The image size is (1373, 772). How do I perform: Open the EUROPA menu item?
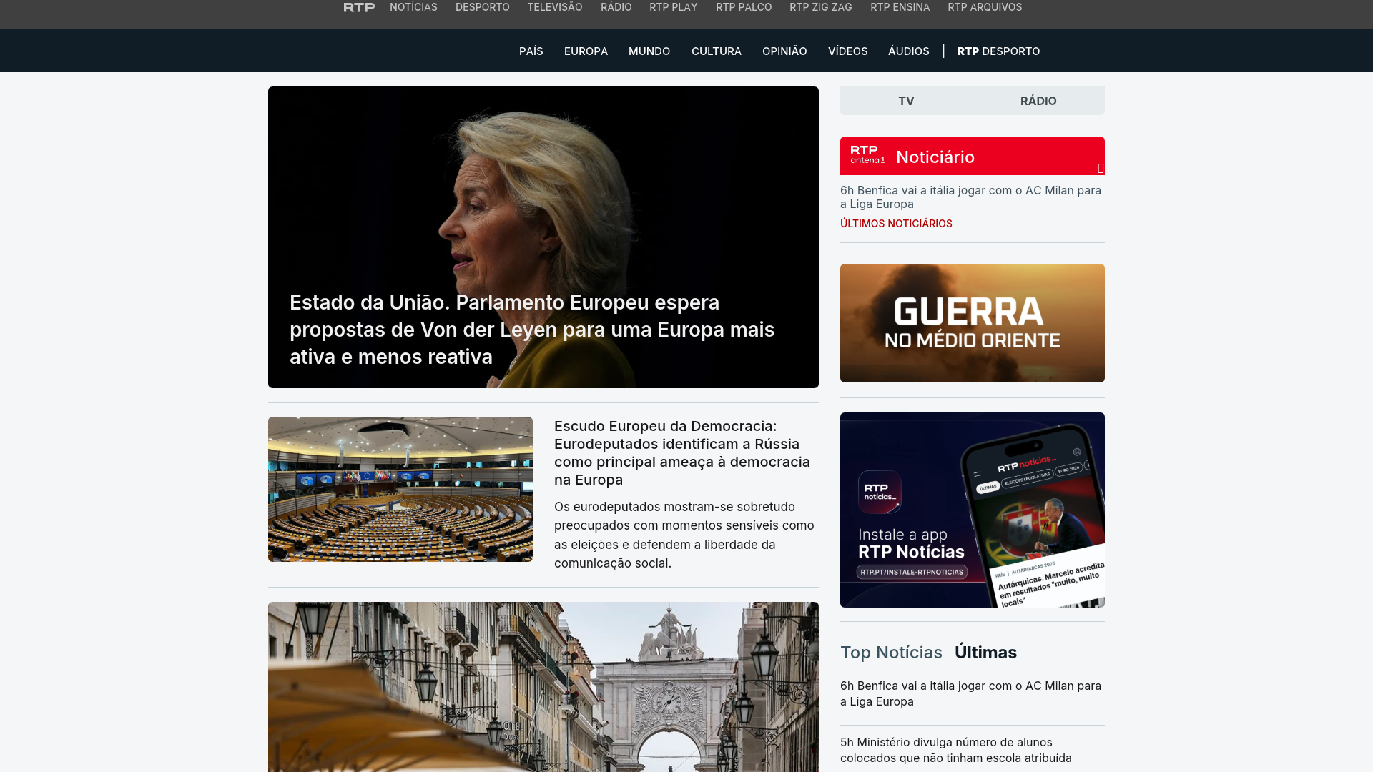(586, 51)
